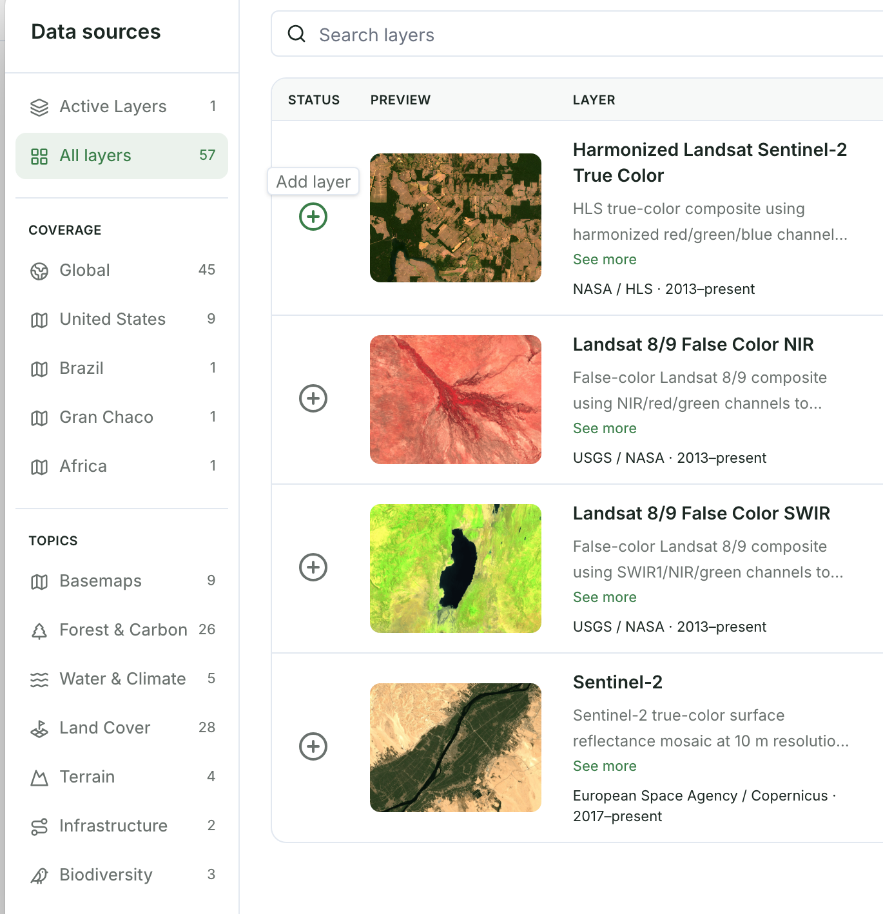Add the Harmonized Landsat Sentinel-2 True Color layer

313,217
